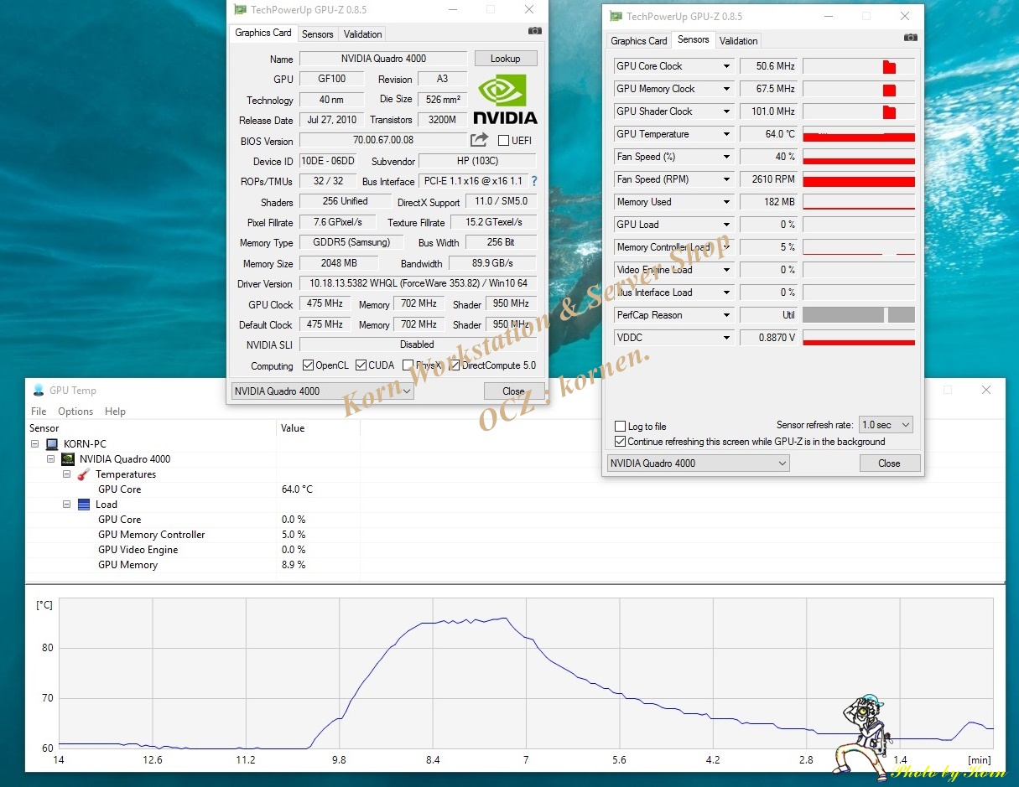Open the GPU Core Clock sensor dropdown
1019x787 pixels.
tap(726, 66)
